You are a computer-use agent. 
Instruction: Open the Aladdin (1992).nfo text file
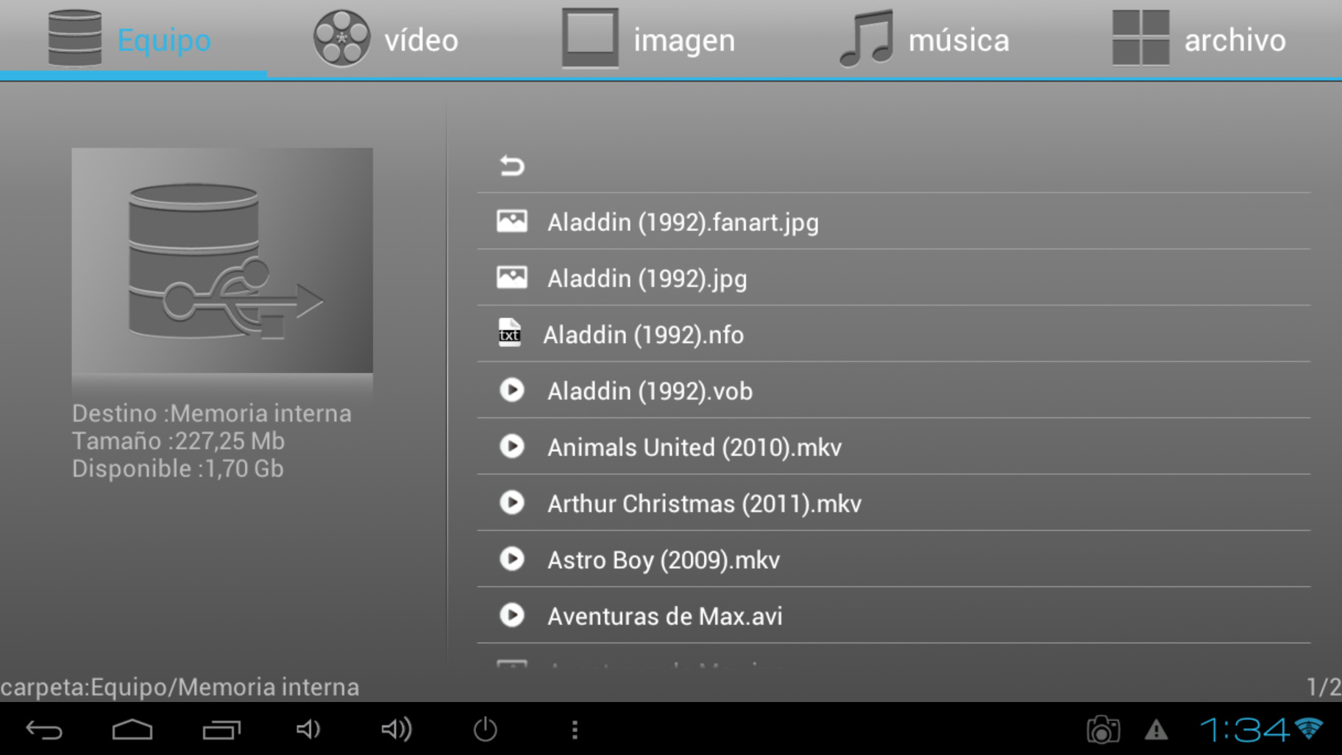[643, 335]
